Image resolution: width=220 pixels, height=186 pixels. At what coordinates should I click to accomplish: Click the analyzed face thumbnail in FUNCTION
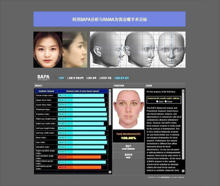[x=128, y=109]
